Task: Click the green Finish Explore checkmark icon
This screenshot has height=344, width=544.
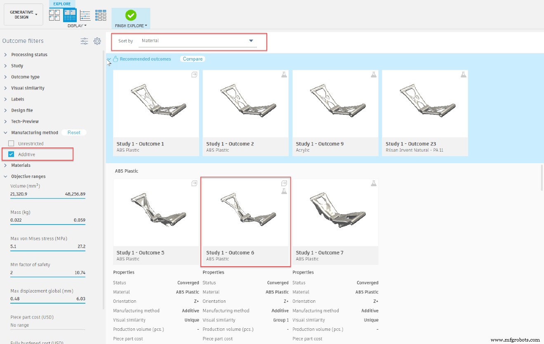Action: click(x=130, y=15)
